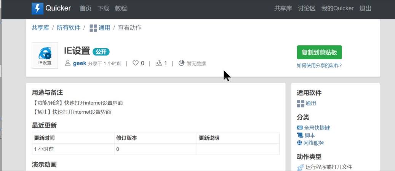Image resolution: width=395 pixels, height=171 pixels.
Task: Click the globe icon beside 网络服务
Action: pos(299,143)
